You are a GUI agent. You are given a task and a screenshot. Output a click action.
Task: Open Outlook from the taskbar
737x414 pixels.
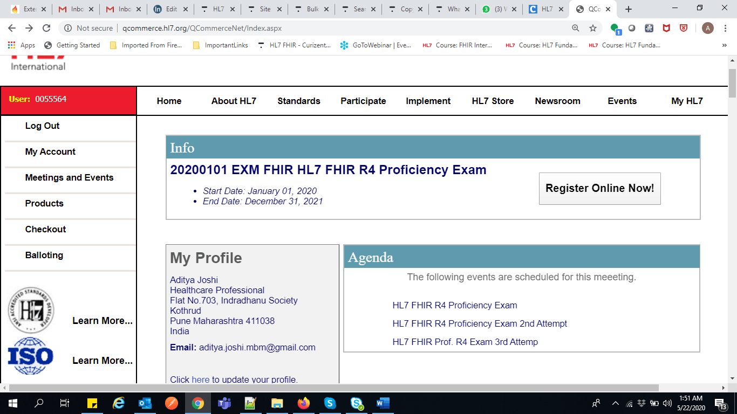[x=145, y=403]
